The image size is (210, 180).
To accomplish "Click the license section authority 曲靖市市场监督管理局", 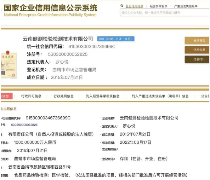I will point(35,159).
